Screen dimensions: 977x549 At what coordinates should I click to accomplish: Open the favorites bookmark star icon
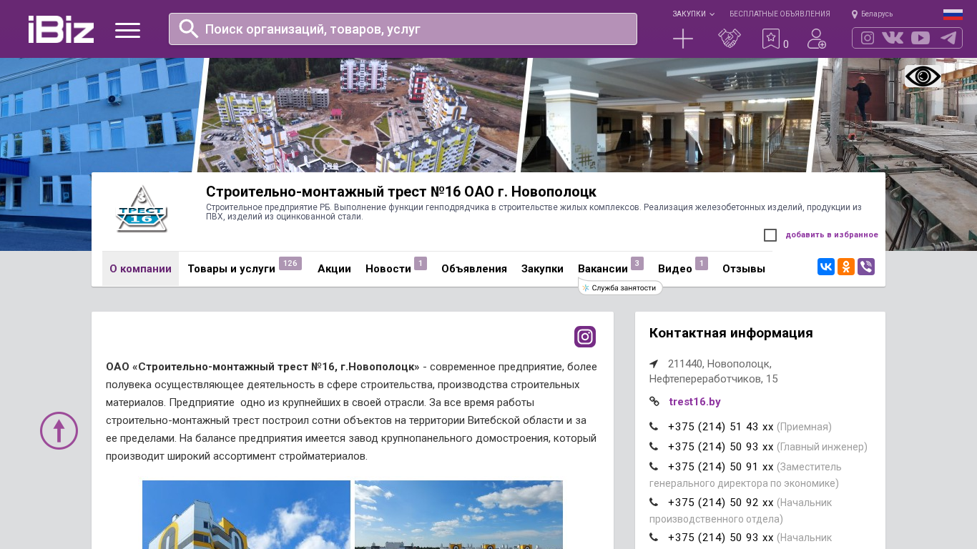tap(771, 39)
